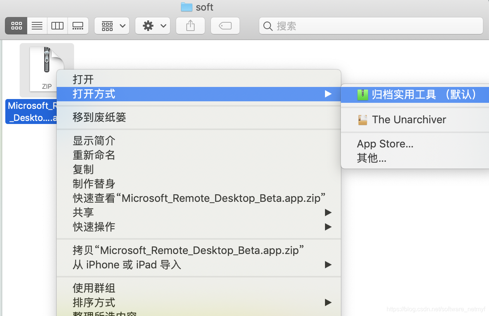This screenshot has height=316, width=489.
Task: Open the gear action menu
Action: pyautogui.click(x=153, y=26)
